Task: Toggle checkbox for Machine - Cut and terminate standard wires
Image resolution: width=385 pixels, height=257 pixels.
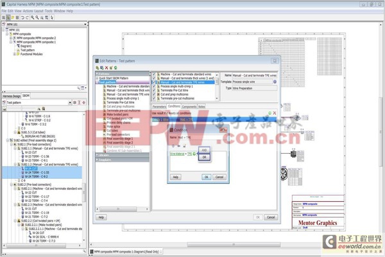Action: click(x=154, y=74)
